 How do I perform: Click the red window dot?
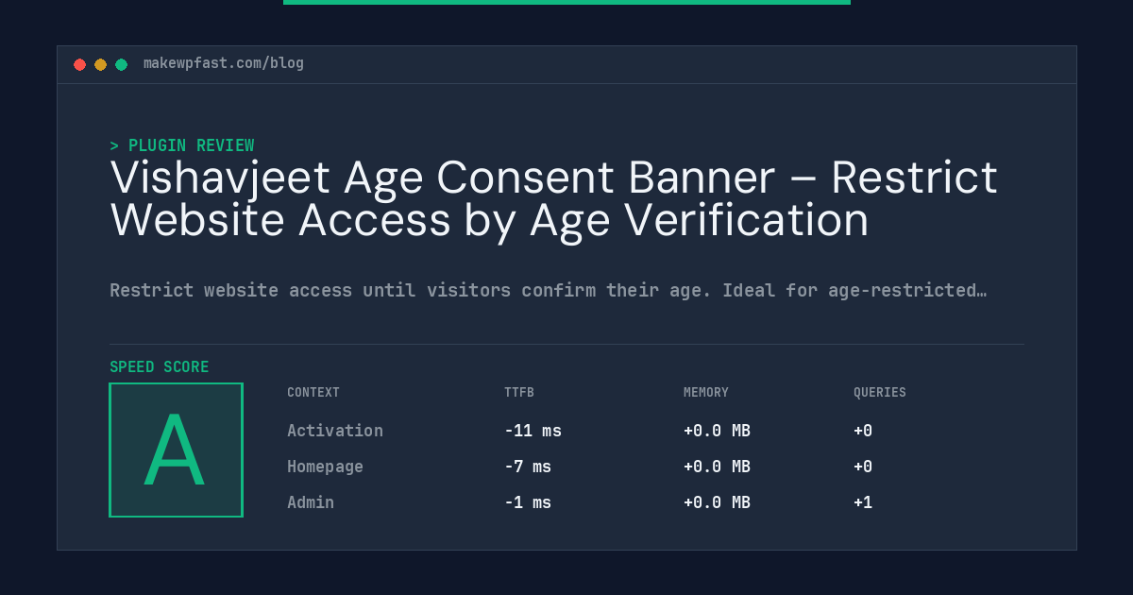79,64
